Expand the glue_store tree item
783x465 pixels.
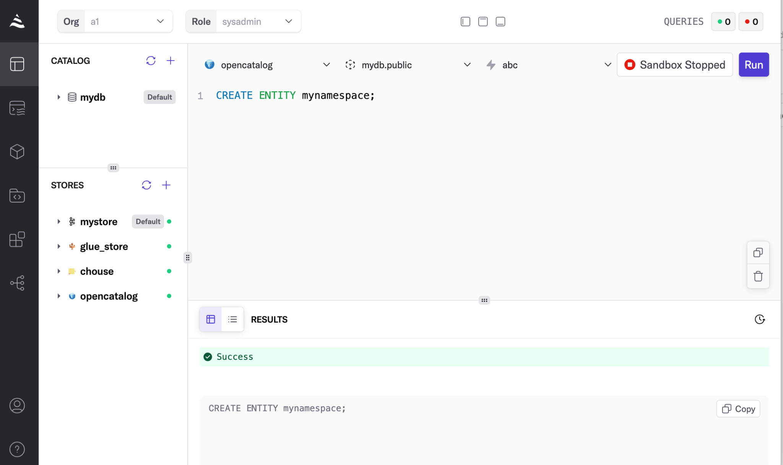[x=59, y=246]
